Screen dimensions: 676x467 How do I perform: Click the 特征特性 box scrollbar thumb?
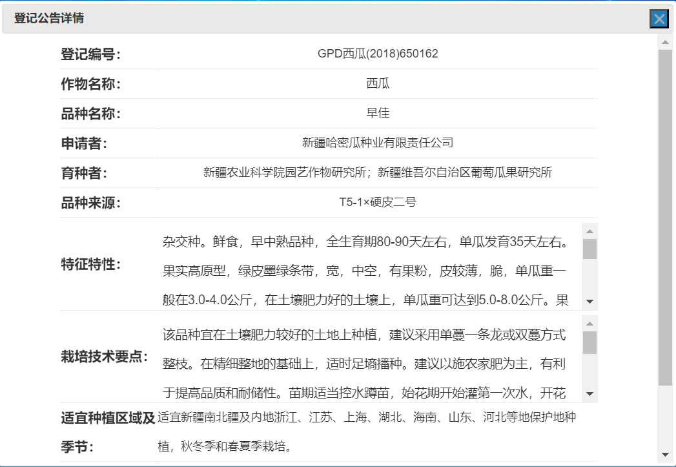[589, 249]
